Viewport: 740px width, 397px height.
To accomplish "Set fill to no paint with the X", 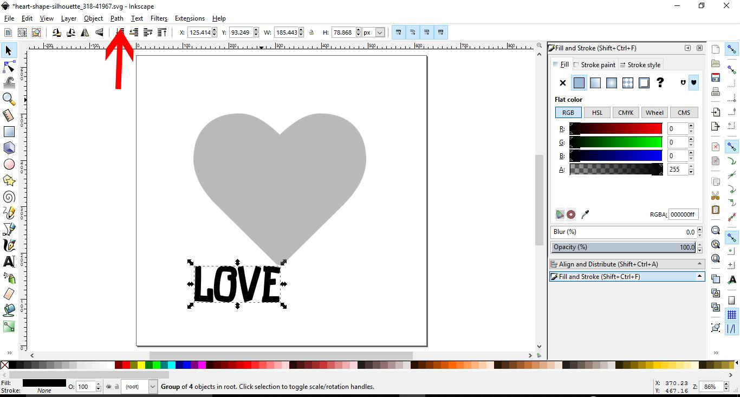I will (x=562, y=82).
